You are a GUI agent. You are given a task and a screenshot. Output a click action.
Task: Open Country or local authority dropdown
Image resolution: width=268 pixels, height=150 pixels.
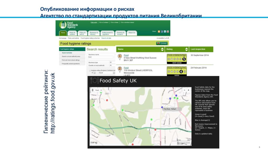point(112,65)
